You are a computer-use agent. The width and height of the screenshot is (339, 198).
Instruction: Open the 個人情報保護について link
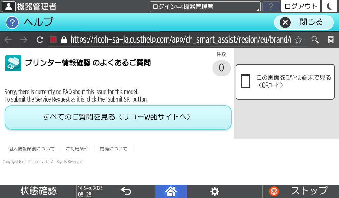pos(32,149)
